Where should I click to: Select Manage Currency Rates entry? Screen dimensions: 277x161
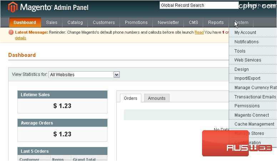(x=253, y=88)
